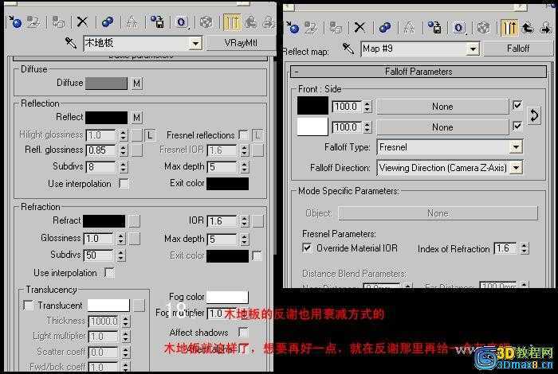This screenshot has height=374, width=558.
Task: Toggle Use interpolation in Refraction group
Action: (x=110, y=273)
